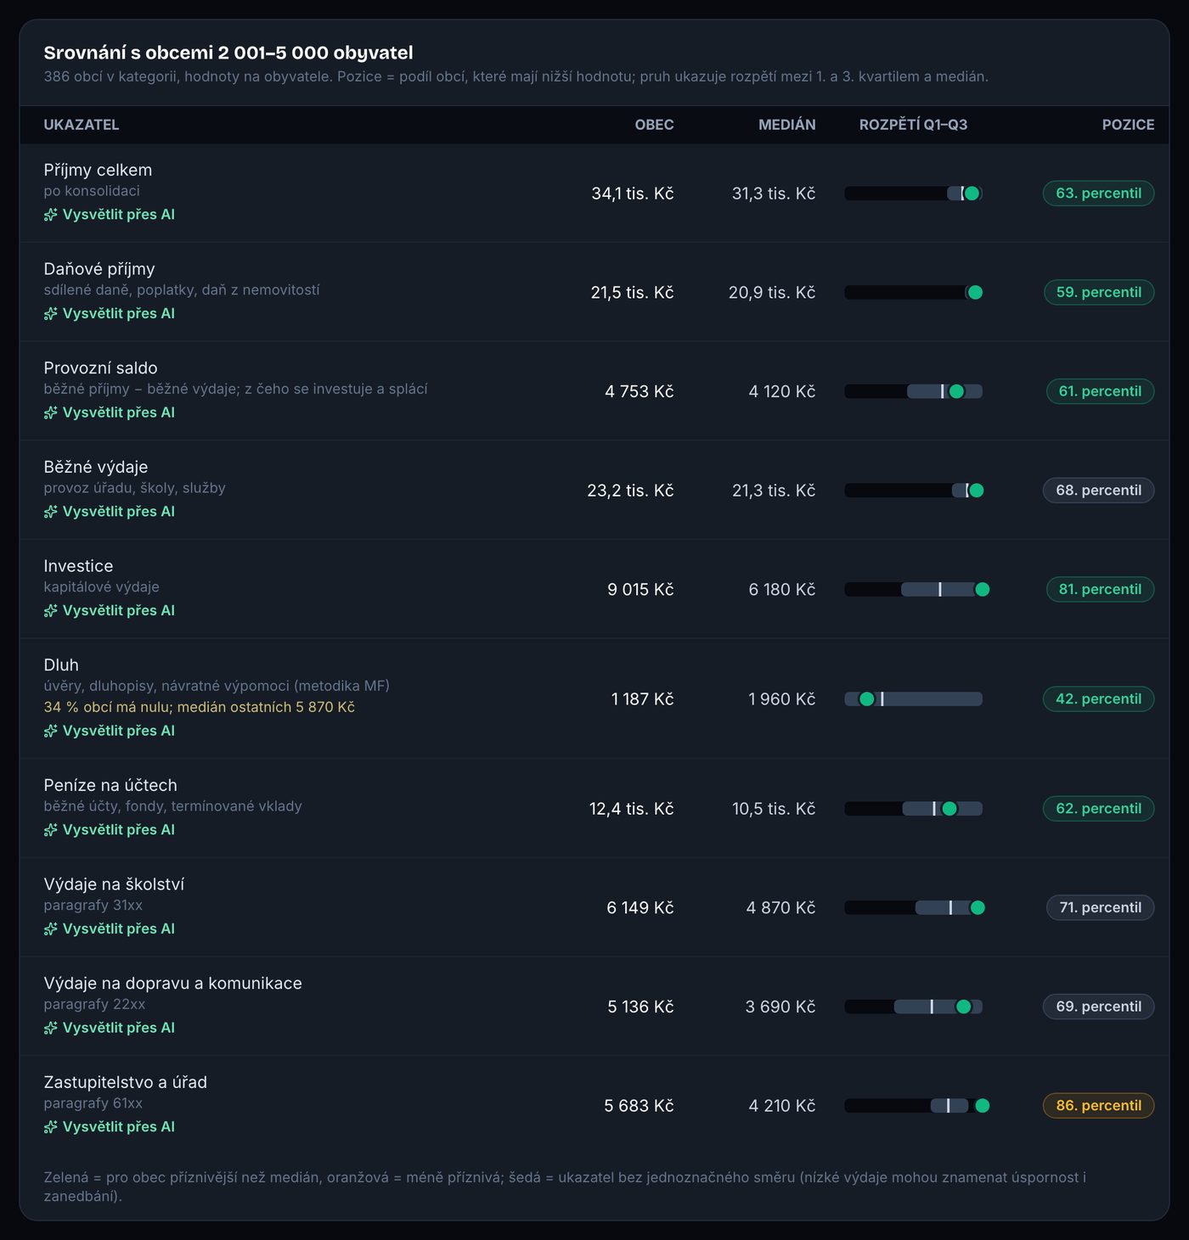
Task: Open "Vysvětlit přes AI" for Zastupitelstvo a úřad
Action: [x=110, y=1126]
